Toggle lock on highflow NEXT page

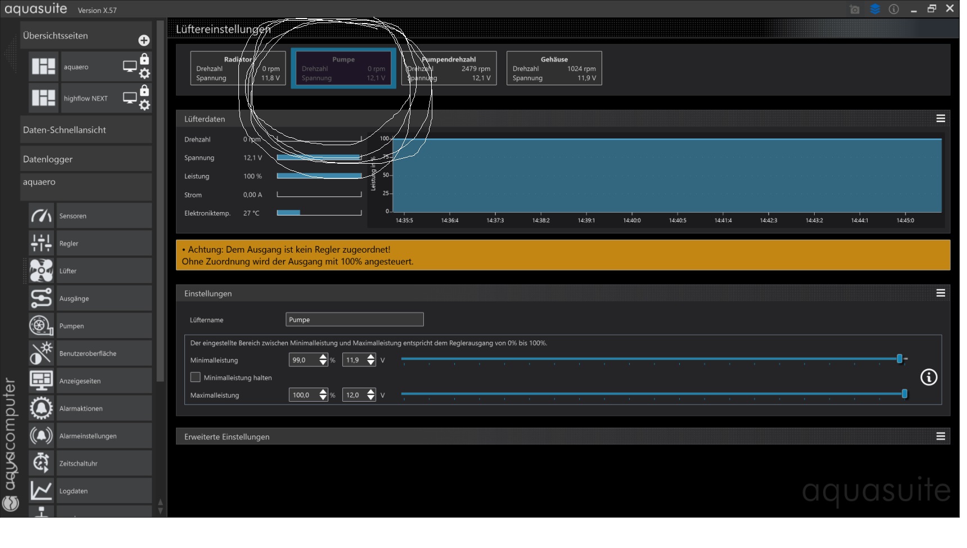[144, 91]
